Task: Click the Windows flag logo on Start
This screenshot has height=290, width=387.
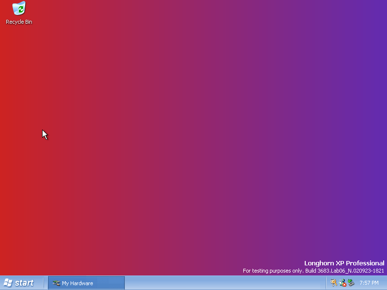Action: [8, 283]
